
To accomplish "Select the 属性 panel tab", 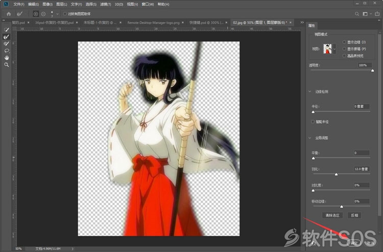I will (x=312, y=26).
